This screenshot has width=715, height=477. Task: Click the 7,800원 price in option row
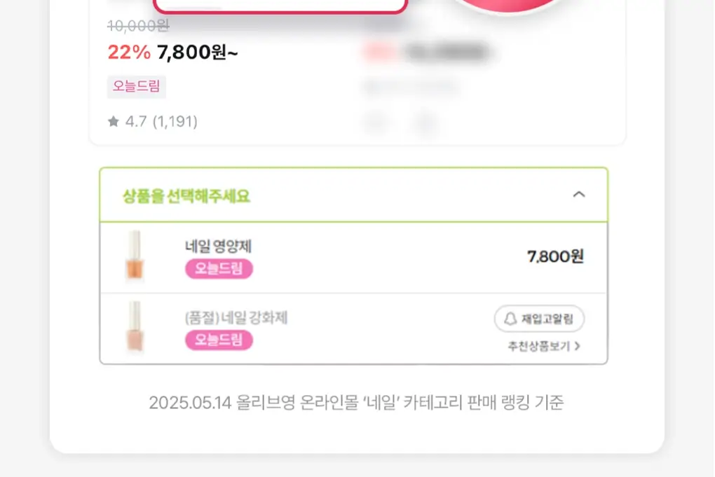click(x=555, y=256)
